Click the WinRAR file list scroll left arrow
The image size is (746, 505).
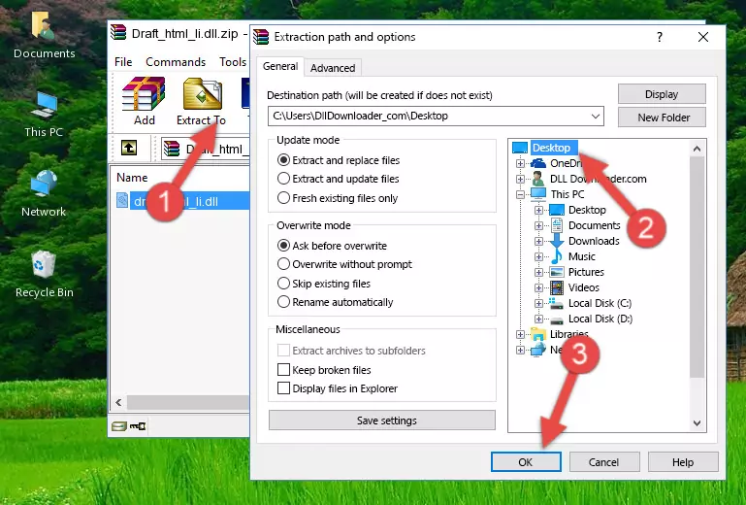tap(118, 403)
